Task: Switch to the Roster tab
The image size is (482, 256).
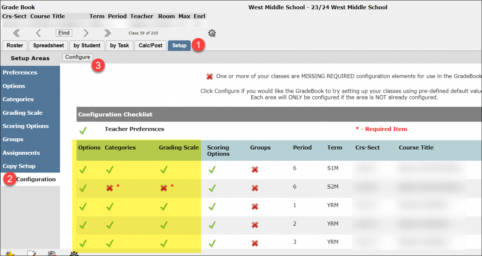Action: click(x=15, y=45)
